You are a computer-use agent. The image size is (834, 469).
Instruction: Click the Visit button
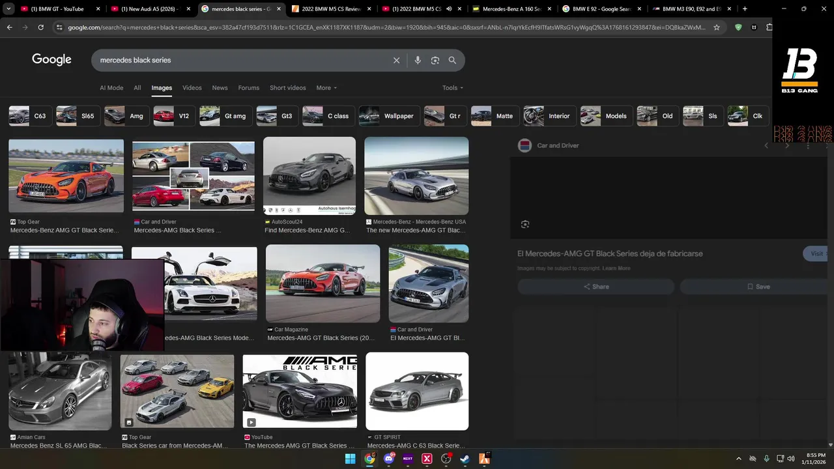tap(817, 253)
